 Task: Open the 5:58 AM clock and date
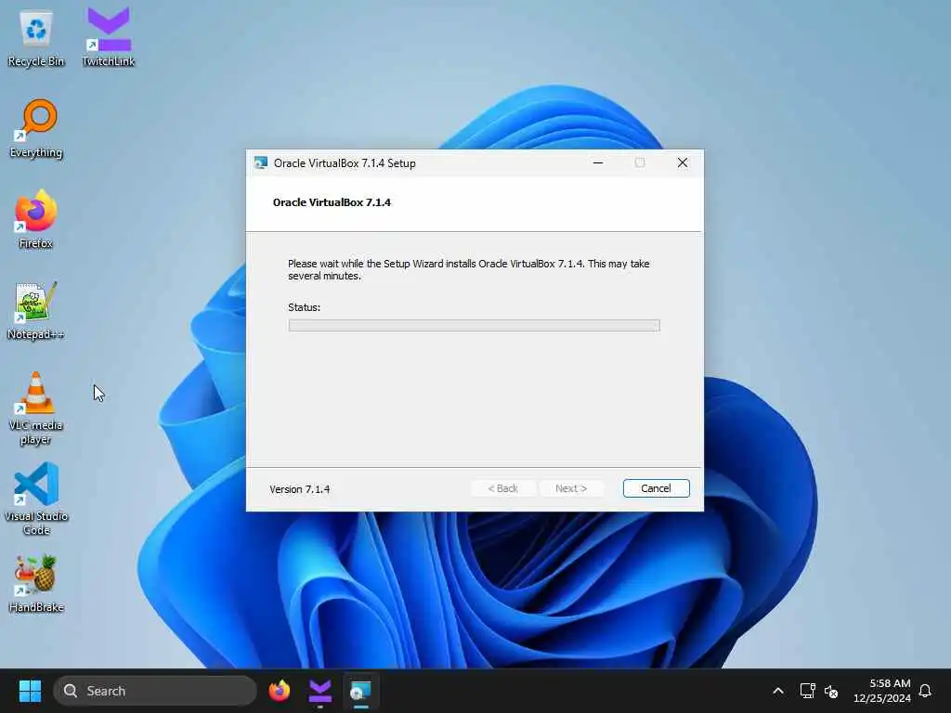882,691
